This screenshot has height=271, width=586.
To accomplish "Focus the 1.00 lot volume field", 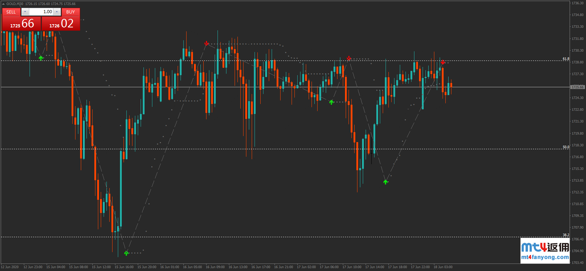I will coord(41,12).
